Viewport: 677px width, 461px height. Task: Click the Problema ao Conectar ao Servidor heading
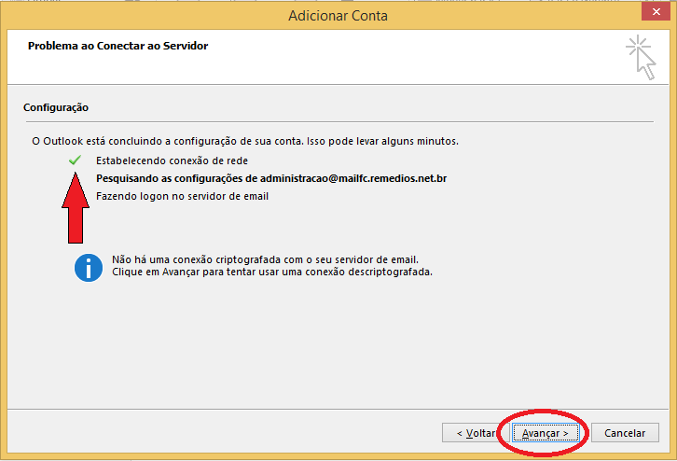[x=117, y=46]
